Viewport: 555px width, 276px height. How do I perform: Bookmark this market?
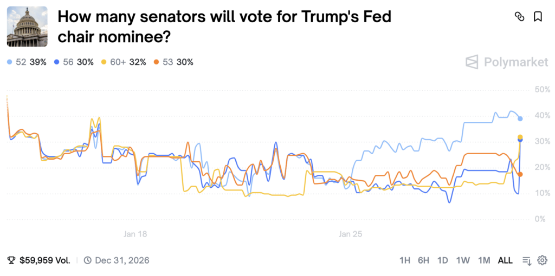(x=538, y=17)
